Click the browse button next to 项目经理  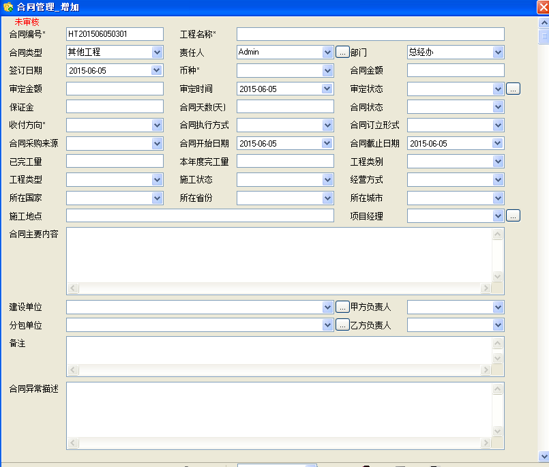[513, 216]
